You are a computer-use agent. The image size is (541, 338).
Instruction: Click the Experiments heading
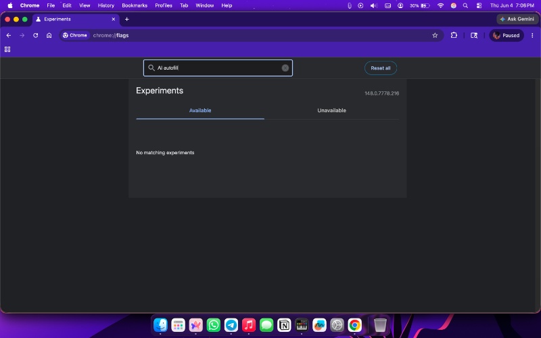[x=160, y=91]
